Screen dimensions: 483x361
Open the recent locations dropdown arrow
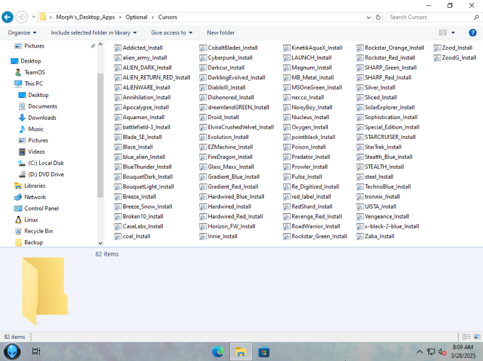coord(34,17)
